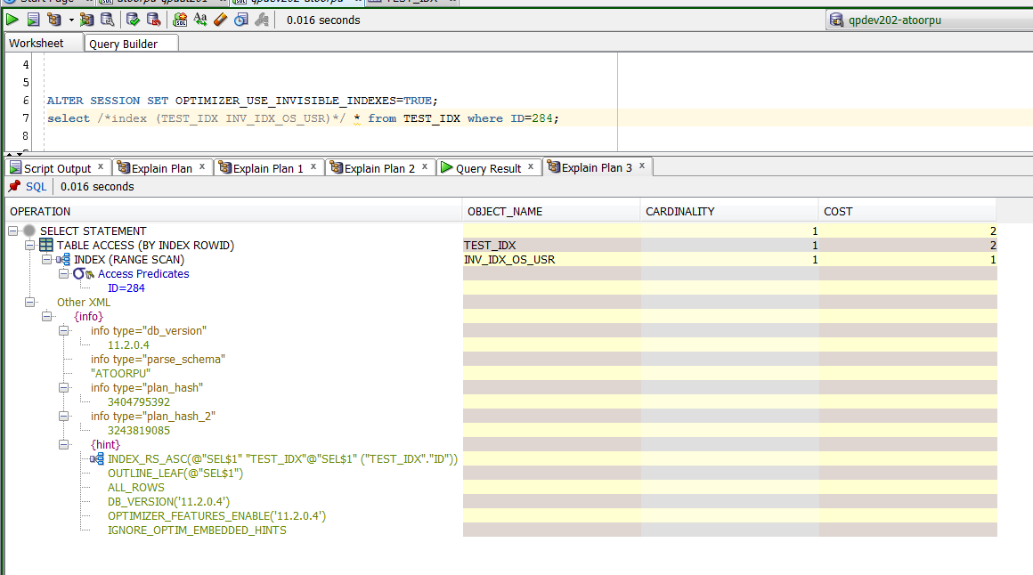This screenshot has height=575, width=1033.
Task: Click the SQL Tuning Advisor icon
Action: pyautogui.click(x=107, y=20)
